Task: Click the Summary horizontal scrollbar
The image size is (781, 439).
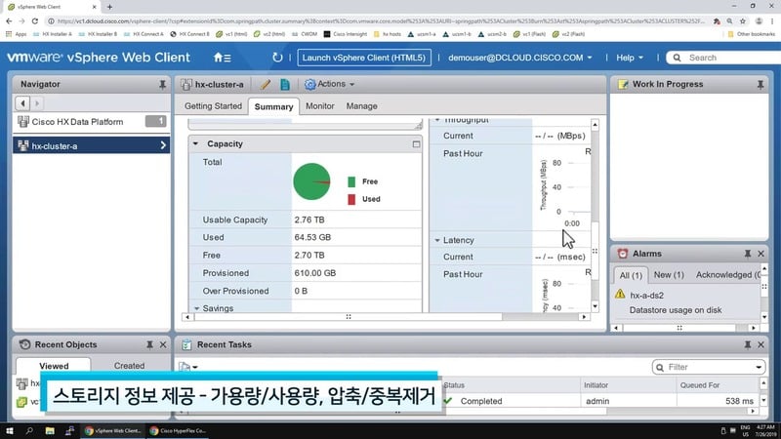Action: (348, 316)
